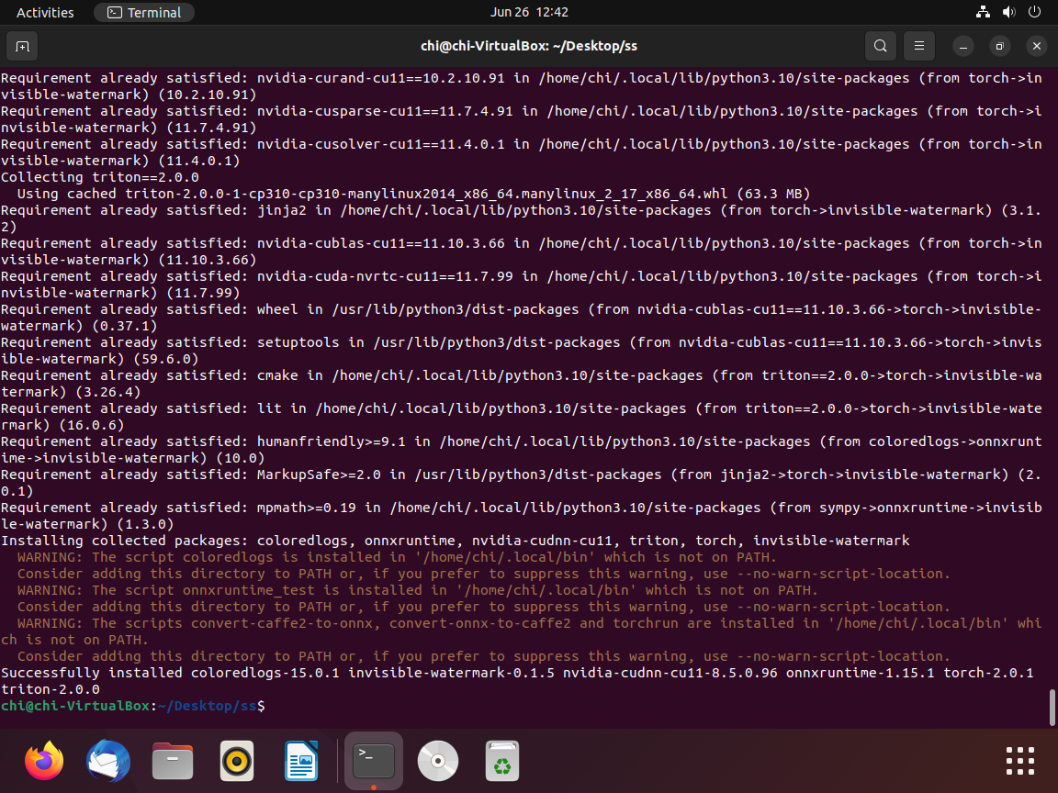
Task: Open a new terminal tab
Action: point(22,46)
